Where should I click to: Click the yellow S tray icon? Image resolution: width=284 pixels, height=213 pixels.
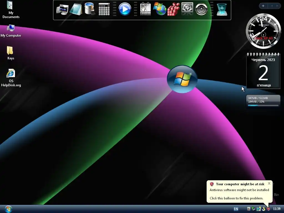(x=263, y=209)
